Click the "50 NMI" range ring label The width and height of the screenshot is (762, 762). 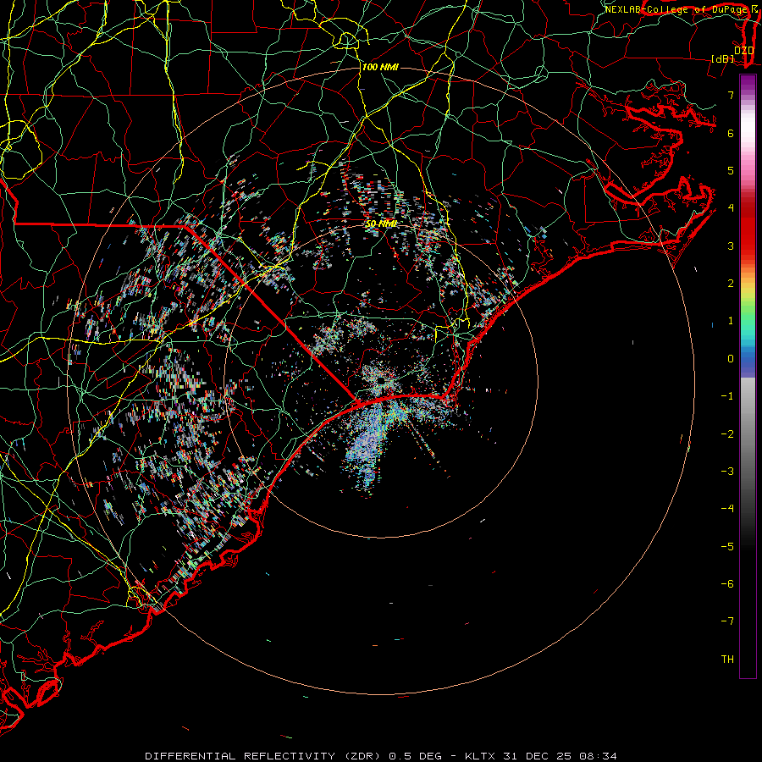(x=381, y=224)
